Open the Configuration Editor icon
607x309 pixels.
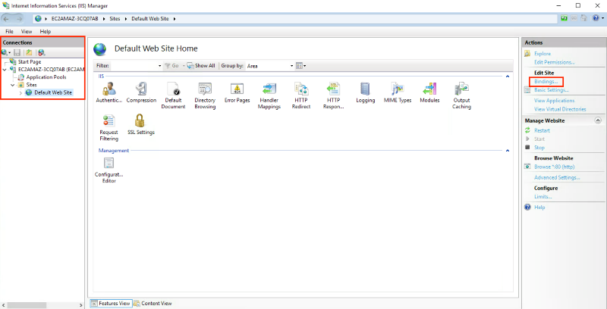click(109, 164)
